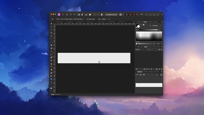Viewport: 204px width, 115px height.
Task: Select the Flood Fill bucket tool
Action: pyautogui.click(x=51, y=45)
